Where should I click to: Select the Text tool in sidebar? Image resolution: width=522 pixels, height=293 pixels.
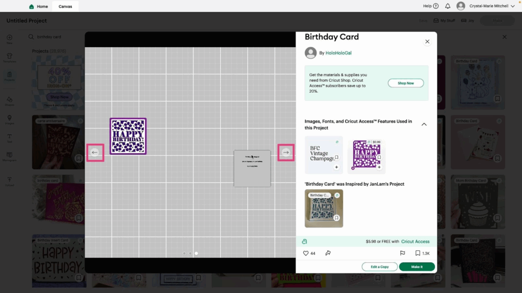pyautogui.click(x=9, y=138)
